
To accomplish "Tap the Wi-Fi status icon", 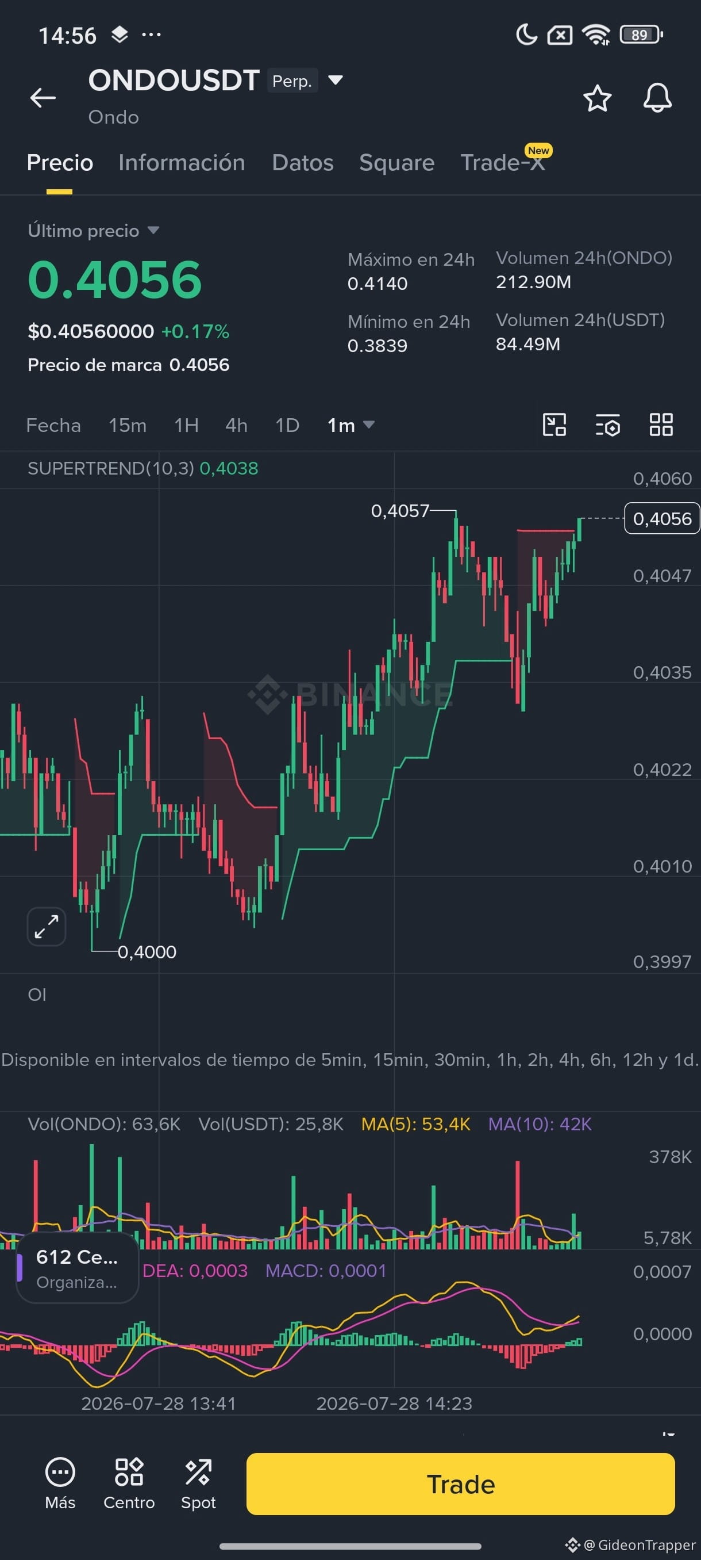I will click(596, 35).
